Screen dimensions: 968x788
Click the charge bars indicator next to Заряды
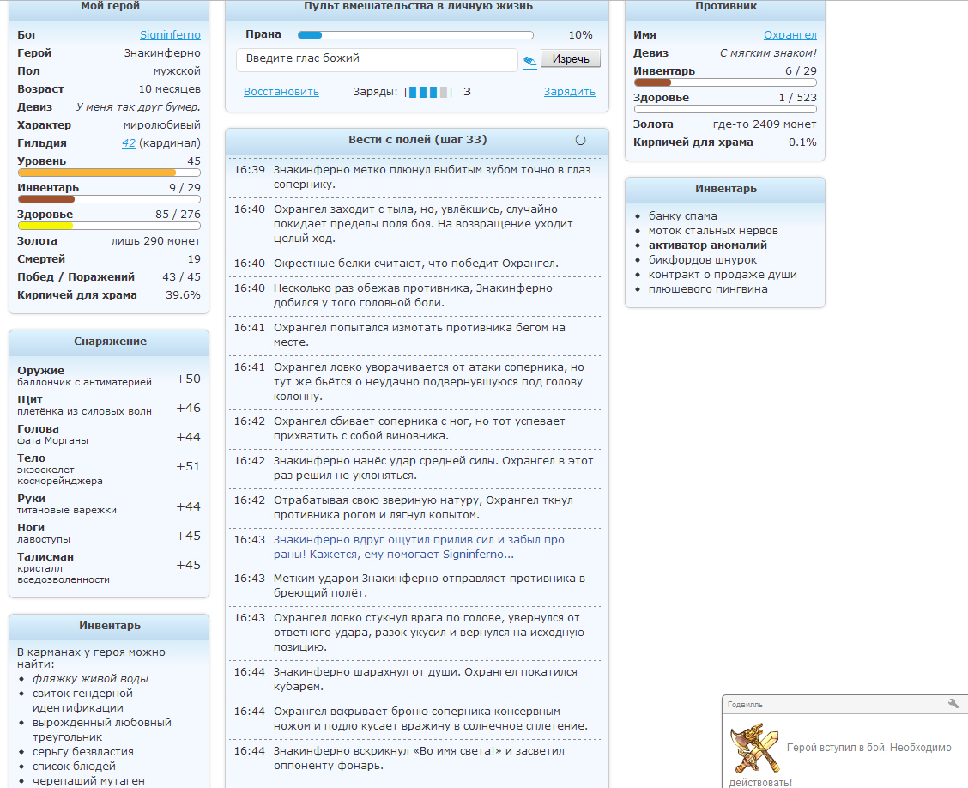click(x=428, y=92)
